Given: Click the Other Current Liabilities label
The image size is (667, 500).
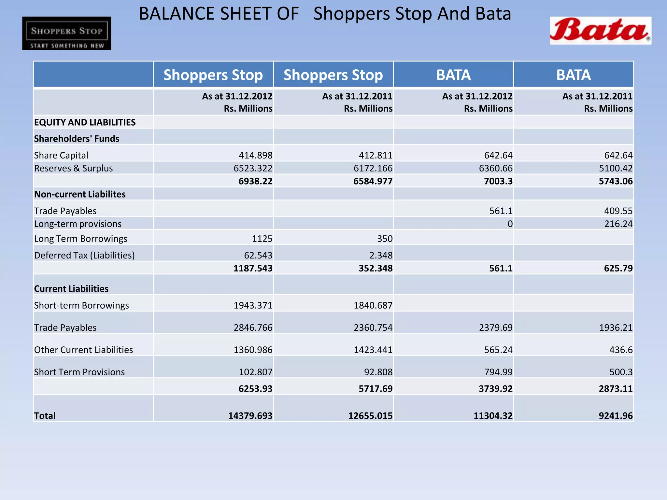Looking at the screenshot, I should (x=83, y=350).
